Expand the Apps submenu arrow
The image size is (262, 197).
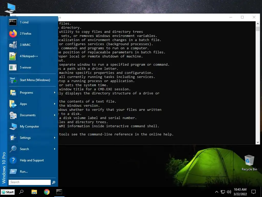[55, 104]
